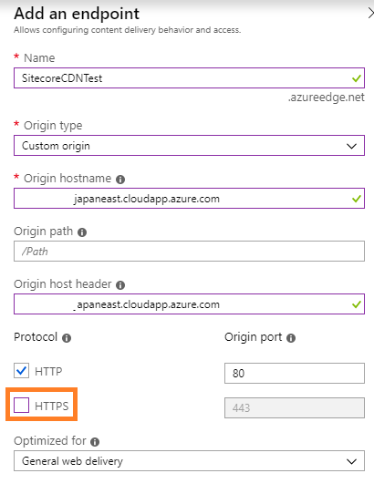This screenshot has height=494, width=374.
Task: Expand the Optimized for dropdown arrow
Action: 351,461
